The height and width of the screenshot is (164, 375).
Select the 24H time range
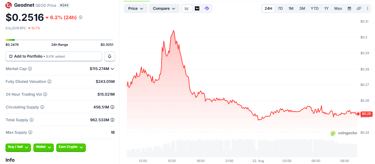pyautogui.click(x=268, y=8)
